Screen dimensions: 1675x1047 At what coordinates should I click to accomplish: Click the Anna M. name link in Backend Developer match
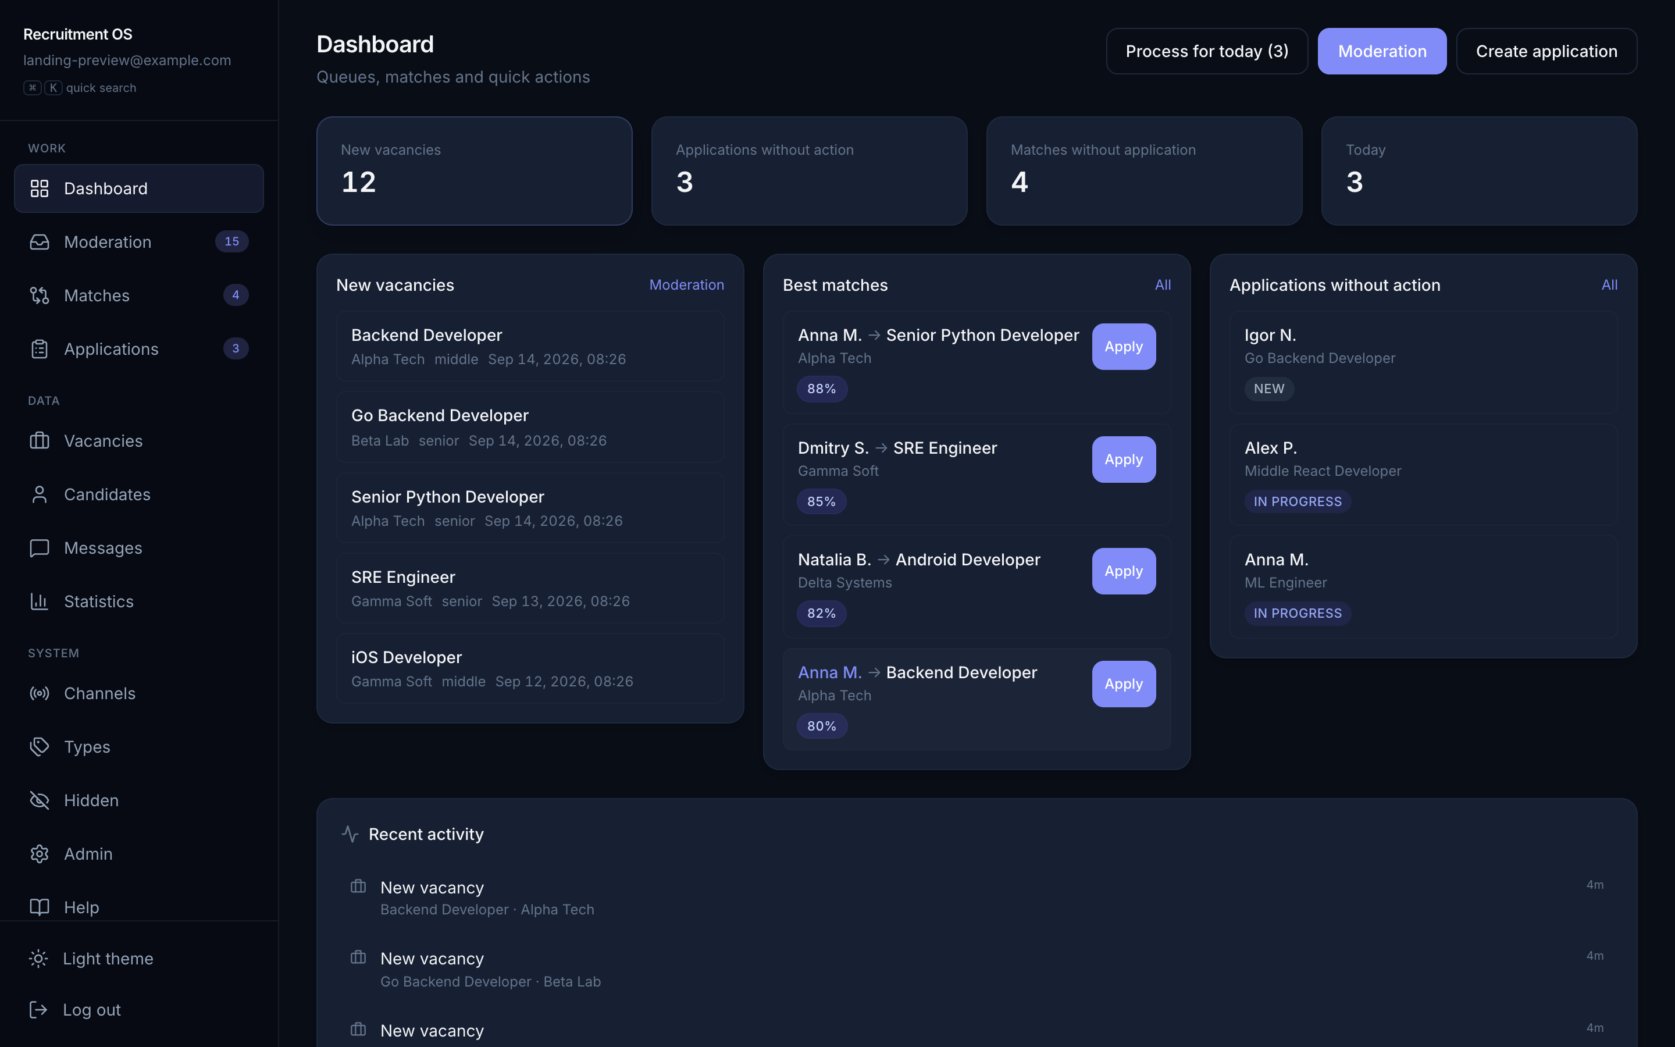coord(829,672)
